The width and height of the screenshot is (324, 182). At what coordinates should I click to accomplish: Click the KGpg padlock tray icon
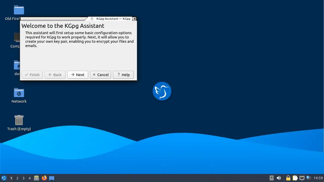[x=288, y=178]
